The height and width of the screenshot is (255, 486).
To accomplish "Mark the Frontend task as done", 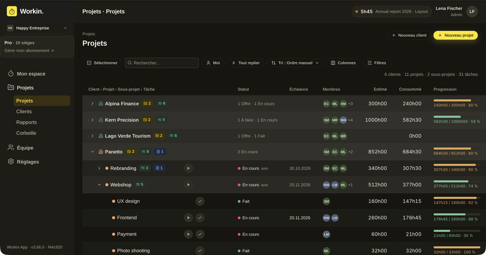I will [x=200, y=218].
